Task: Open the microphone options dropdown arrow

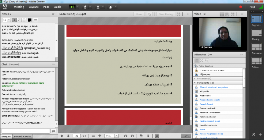Action: tap(90, 7)
